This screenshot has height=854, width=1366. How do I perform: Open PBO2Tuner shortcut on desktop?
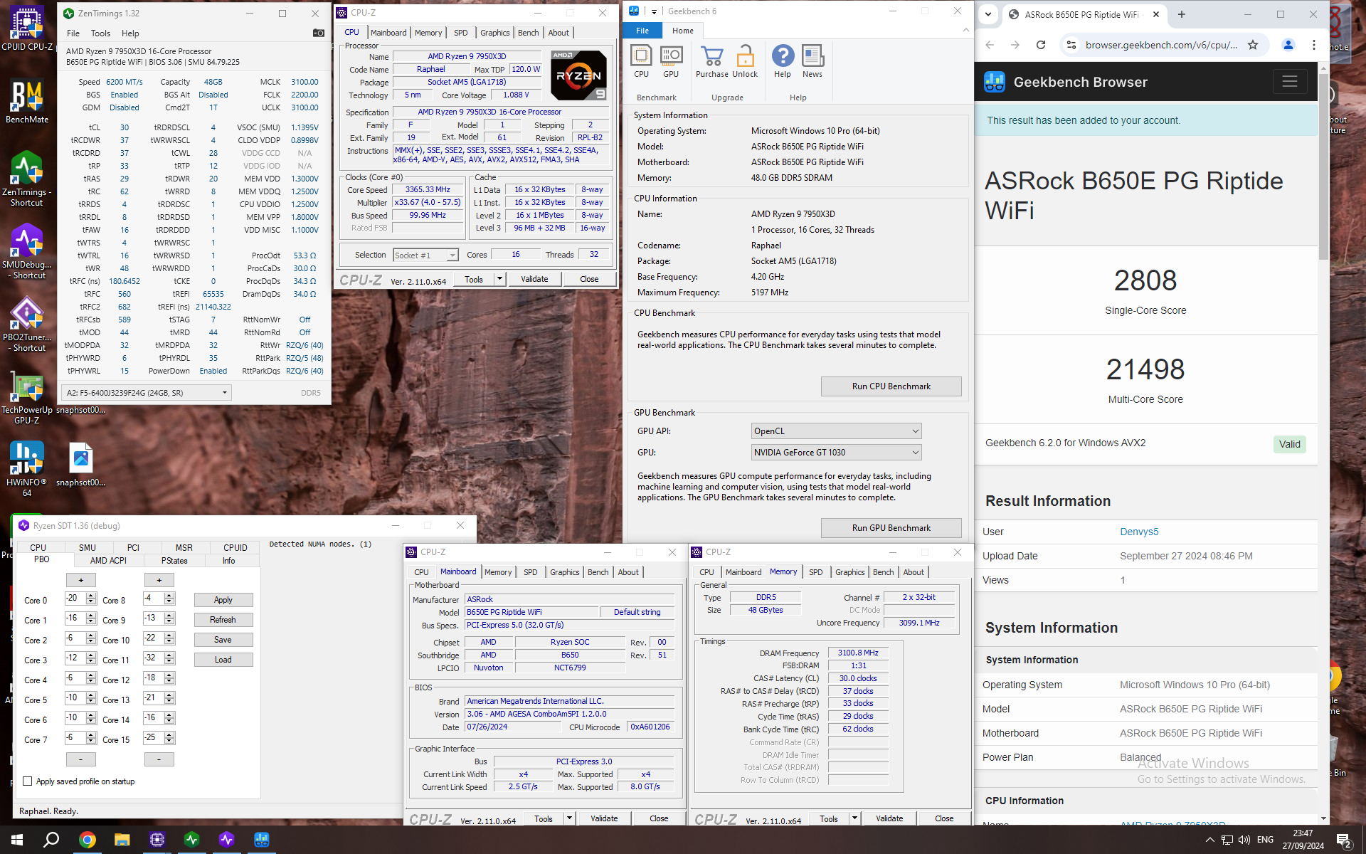click(x=27, y=324)
